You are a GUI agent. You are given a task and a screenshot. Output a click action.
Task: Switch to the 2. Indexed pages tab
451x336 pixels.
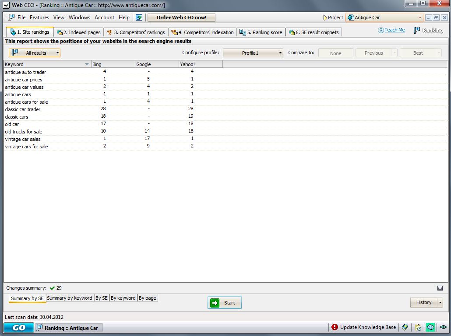79,32
